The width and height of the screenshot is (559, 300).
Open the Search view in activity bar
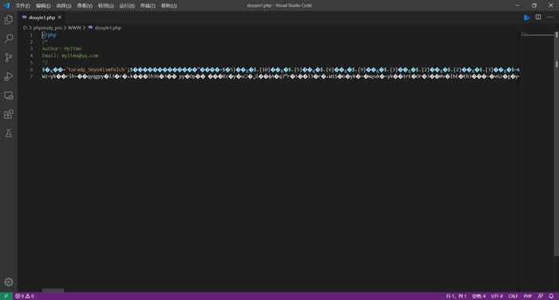pos(9,38)
